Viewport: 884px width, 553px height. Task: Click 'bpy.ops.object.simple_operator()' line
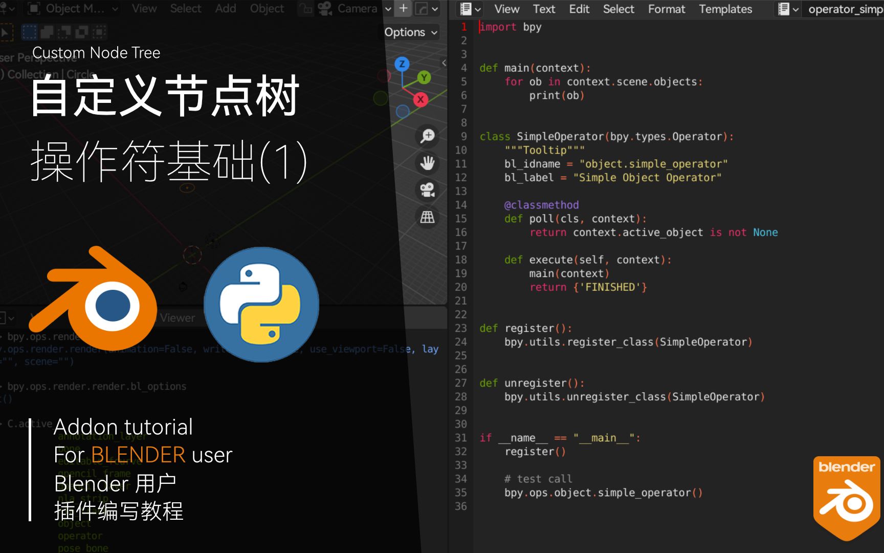click(x=604, y=493)
